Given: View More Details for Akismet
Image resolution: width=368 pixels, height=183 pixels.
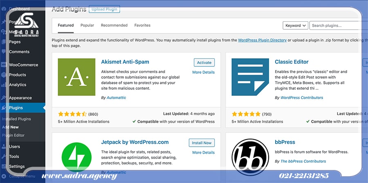Looking at the screenshot, I should [x=204, y=72].
